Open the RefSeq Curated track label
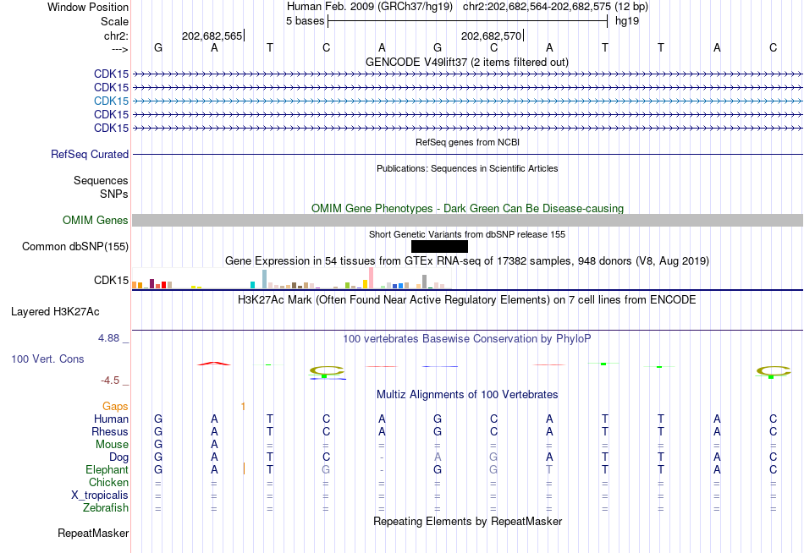This screenshot has height=553, width=804. 90,154
